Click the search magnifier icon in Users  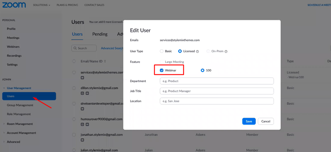pyautogui.click(x=75, y=48)
